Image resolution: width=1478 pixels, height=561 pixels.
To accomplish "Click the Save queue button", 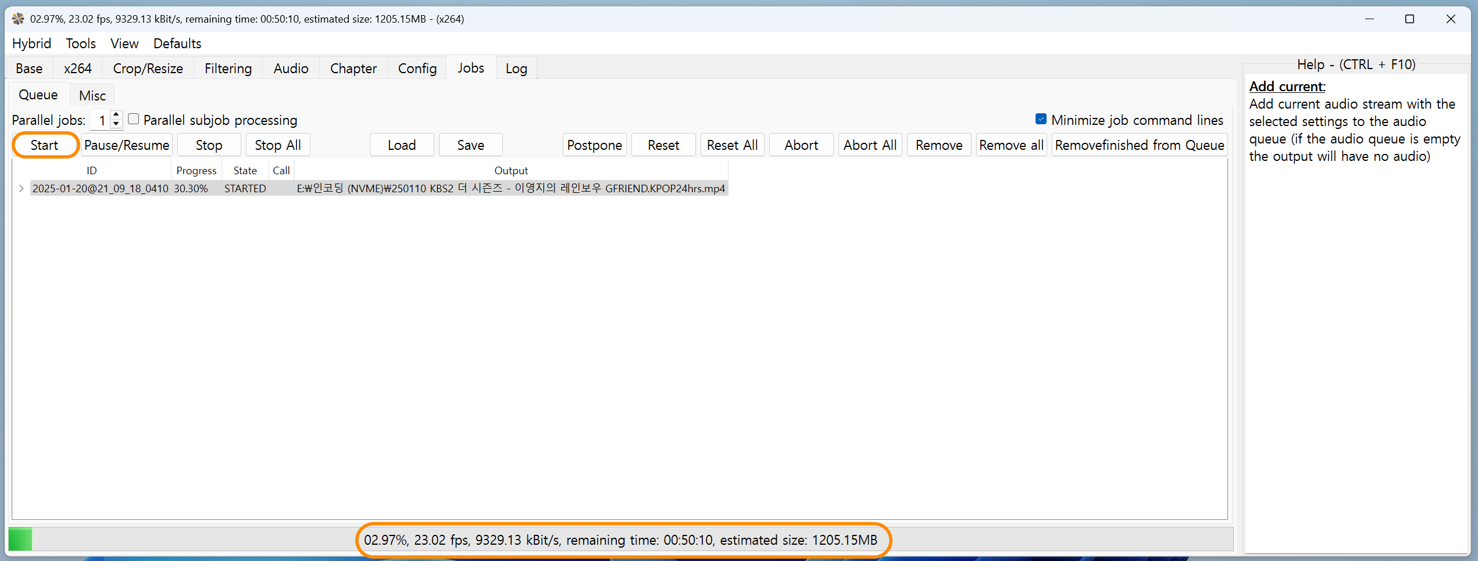I will tap(470, 145).
